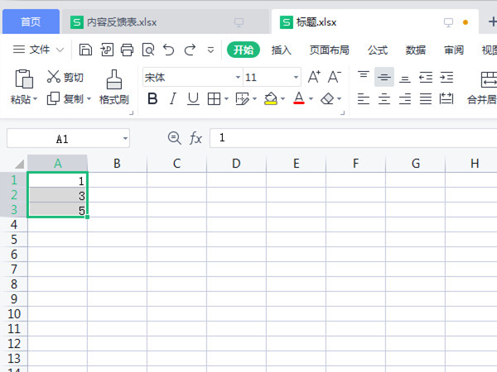Viewport: 497px width, 372px height.
Task: Expand the font size dropdown
Action: click(297, 78)
